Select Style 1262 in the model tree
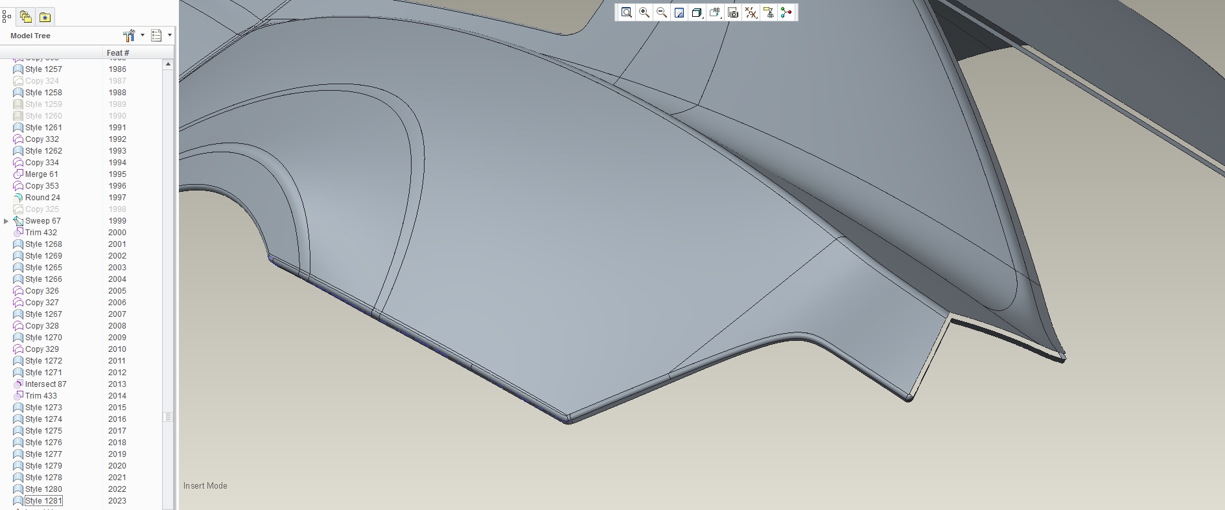Screen dimensions: 1225x510 43,151
